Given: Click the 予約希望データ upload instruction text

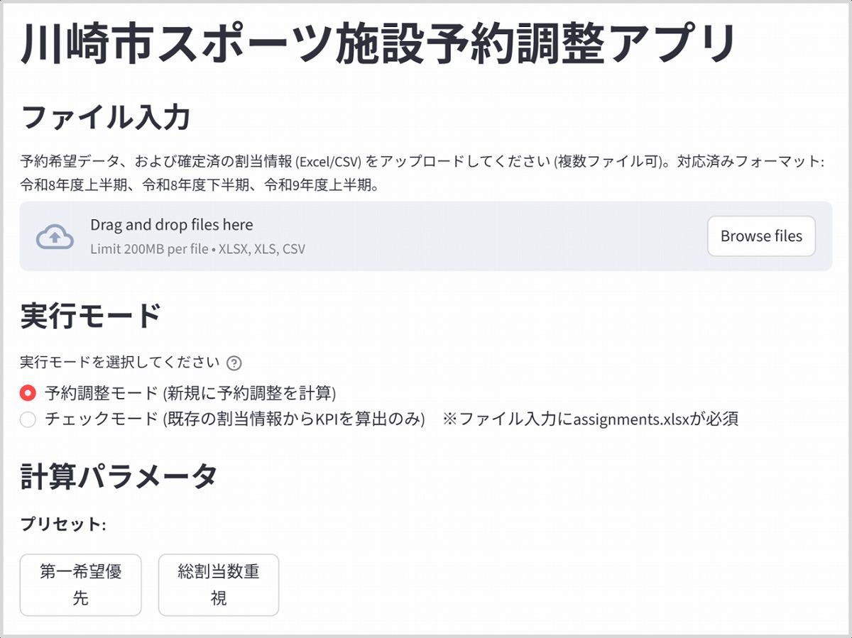Looking at the screenshot, I should pos(284,162).
